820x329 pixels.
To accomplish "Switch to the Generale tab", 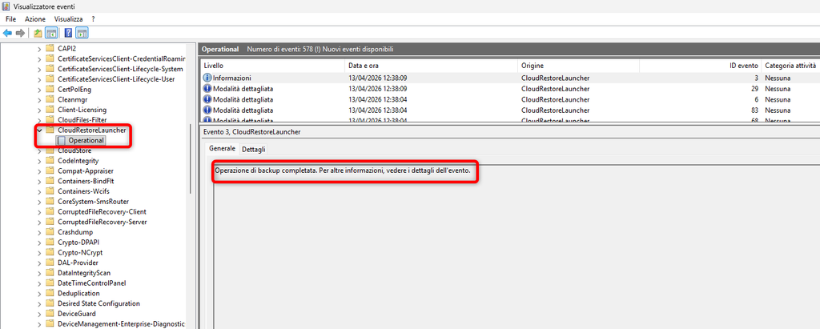I will (x=223, y=149).
